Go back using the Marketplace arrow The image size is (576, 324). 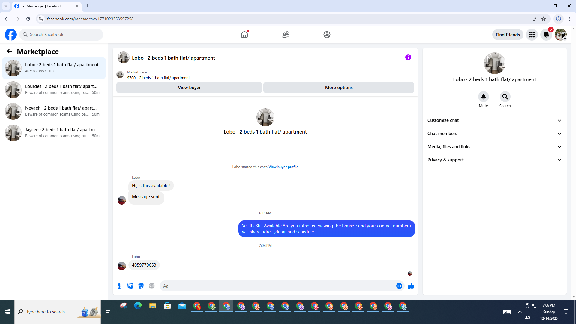pyautogui.click(x=10, y=51)
